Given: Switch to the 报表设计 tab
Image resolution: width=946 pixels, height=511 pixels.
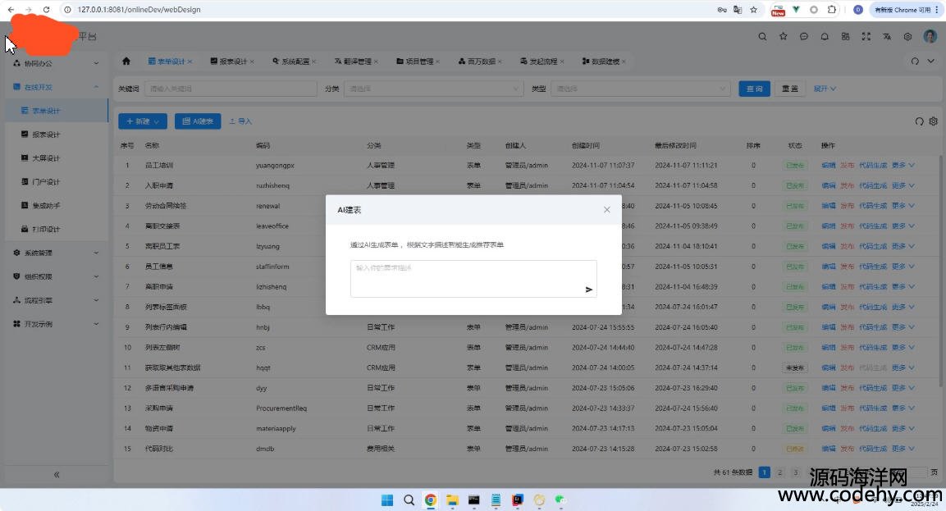Looking at the screenshot, I should pyautogui.click(x=227, y=62).
